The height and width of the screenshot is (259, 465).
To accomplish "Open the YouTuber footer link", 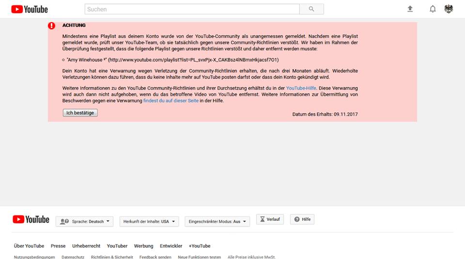I will click(x=117, y=246).
